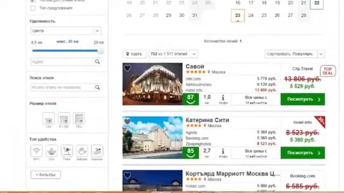
Task: Open Катерина Сити hotel title link
Action: tap(207, 120)
